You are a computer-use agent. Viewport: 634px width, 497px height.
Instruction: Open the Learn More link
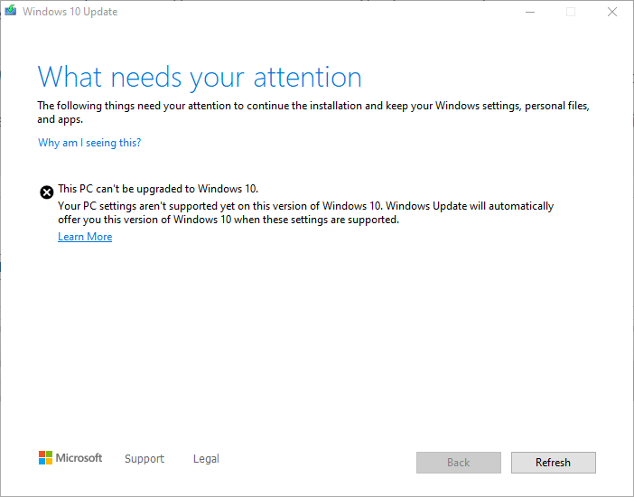(85, 237)
